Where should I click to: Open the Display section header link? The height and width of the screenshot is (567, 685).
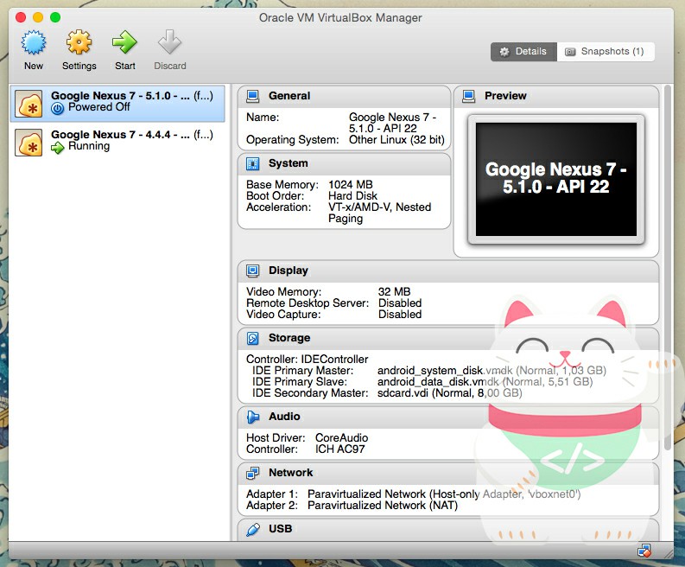(x=289, y=271)
